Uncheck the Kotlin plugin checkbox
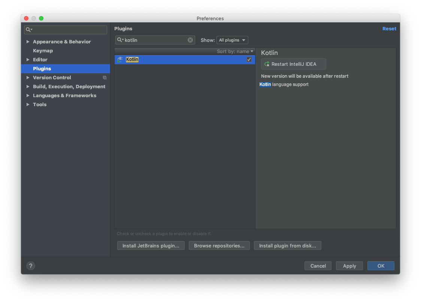421x302 pixels. [x=249, y=59]
